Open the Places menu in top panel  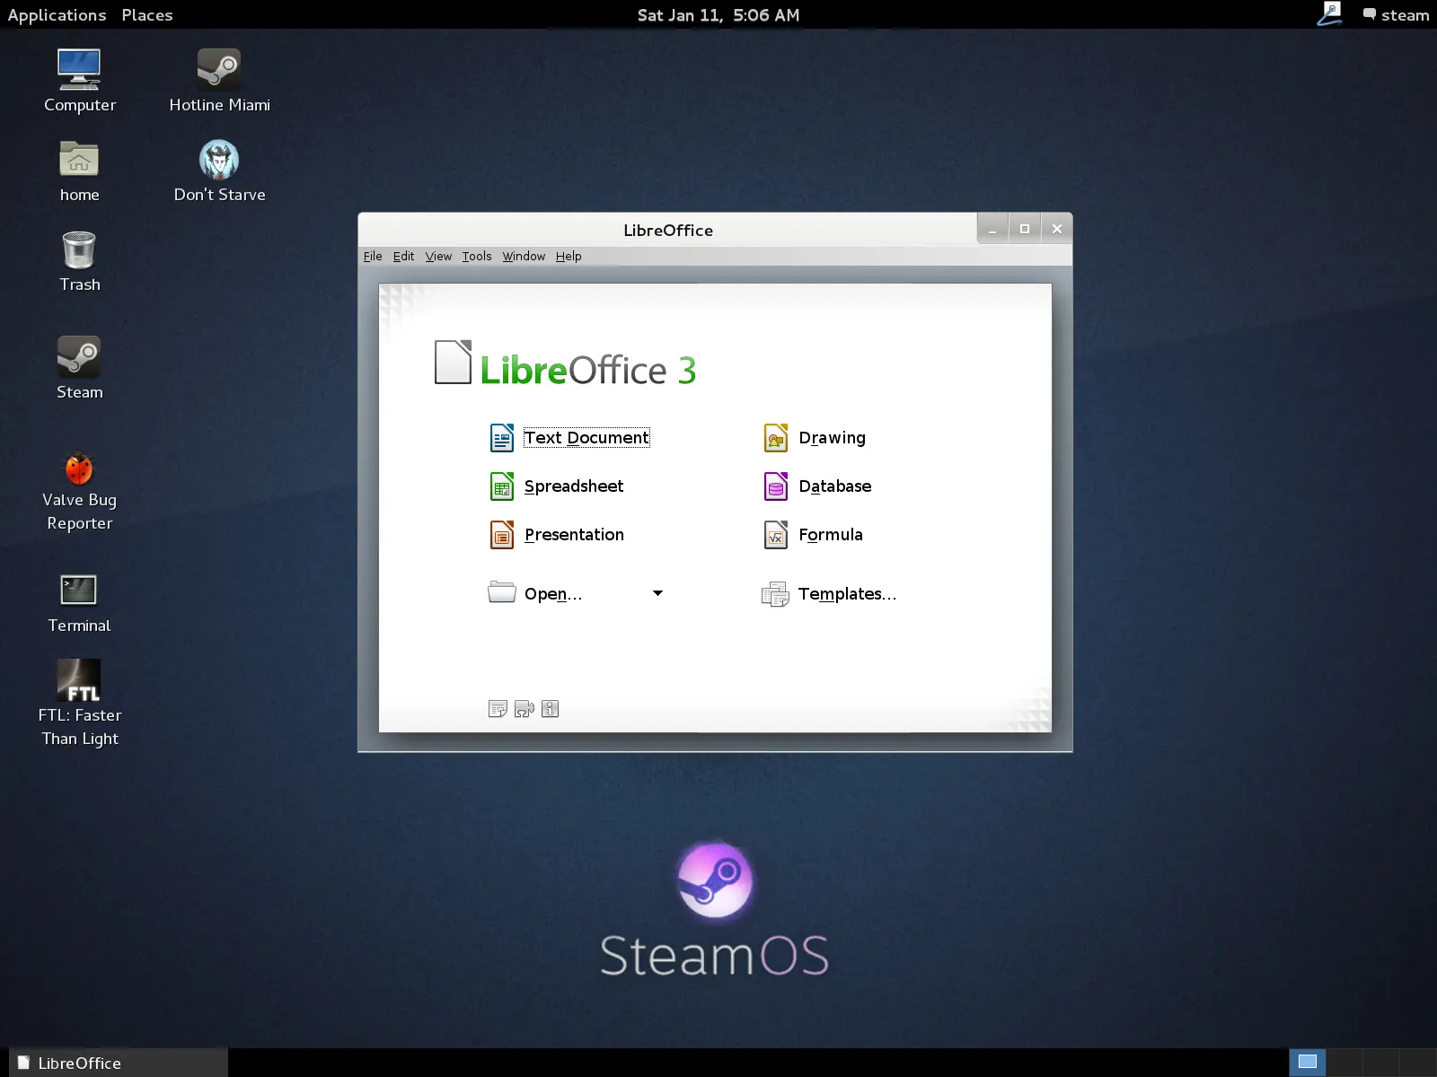coord(147,15)
